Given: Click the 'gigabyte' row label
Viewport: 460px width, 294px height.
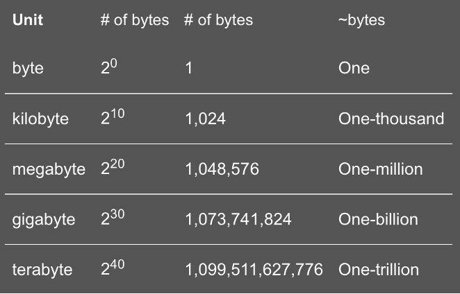Looking at the screenshot, I should point(44,220).
